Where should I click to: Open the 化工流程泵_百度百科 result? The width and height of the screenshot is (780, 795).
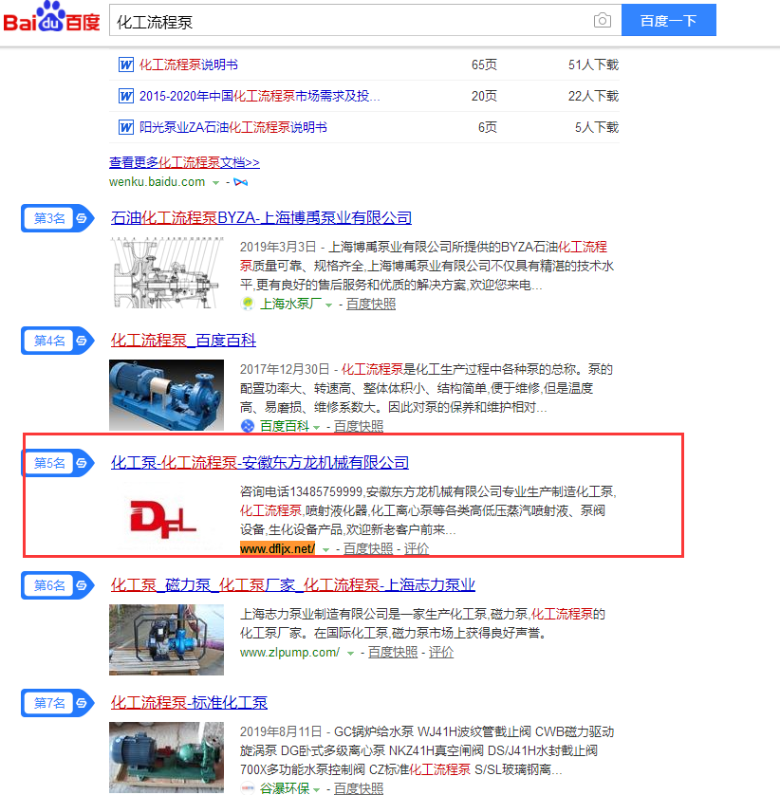[x=183, y=341]
